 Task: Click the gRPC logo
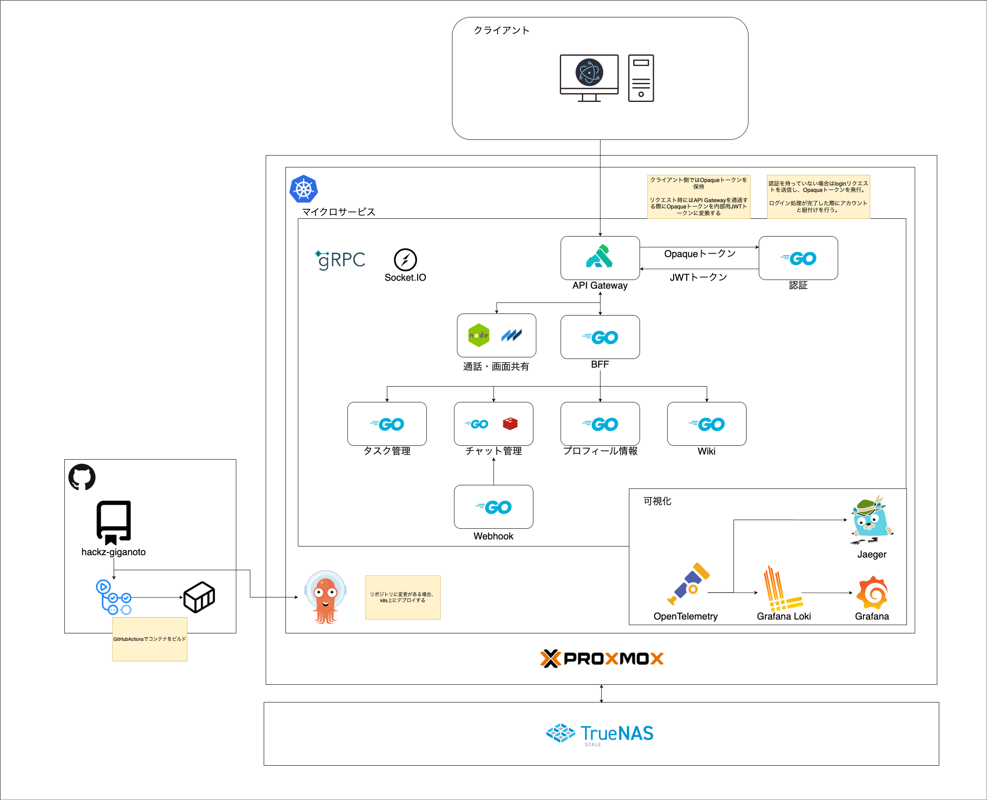340,259
